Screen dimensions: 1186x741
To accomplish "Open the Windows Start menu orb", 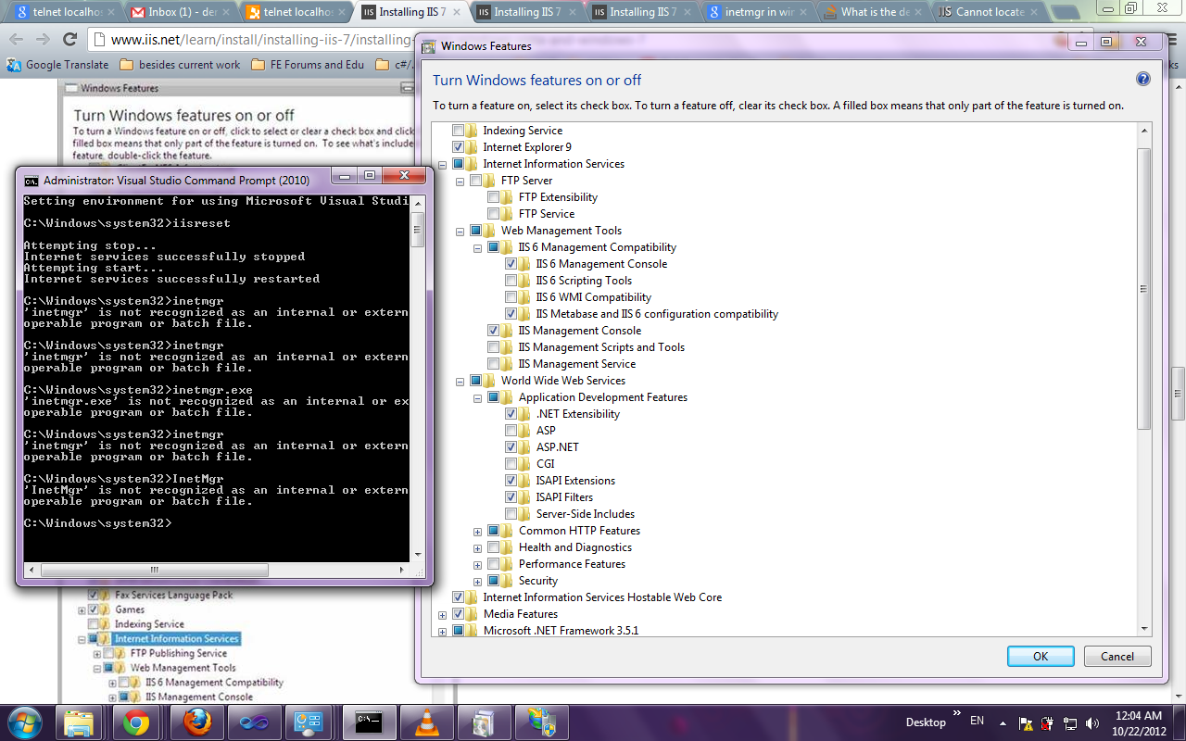I will tap(25, 722).
